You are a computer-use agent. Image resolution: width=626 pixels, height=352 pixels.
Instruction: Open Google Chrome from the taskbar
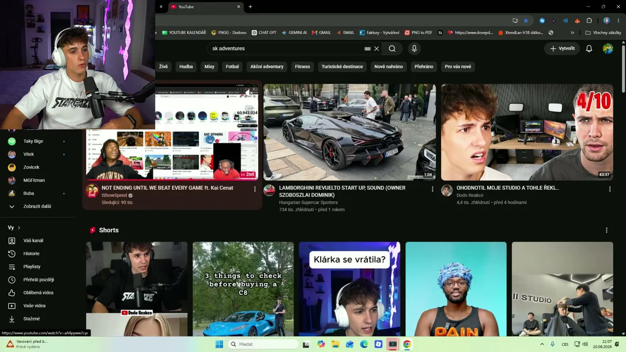coord(407,344)
